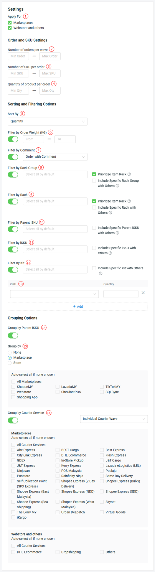The image size is (155, 572).
Task: Click help icon for Include Specific Kit with Others
Action: click(100, 273)
